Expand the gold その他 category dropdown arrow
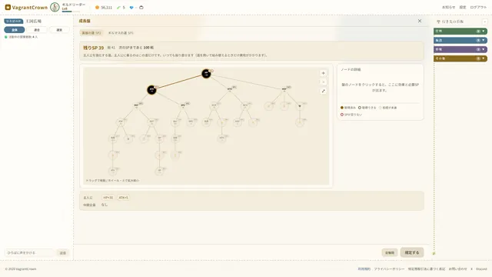The height and width of the screenshot is (277, 492). click(484, 58)
